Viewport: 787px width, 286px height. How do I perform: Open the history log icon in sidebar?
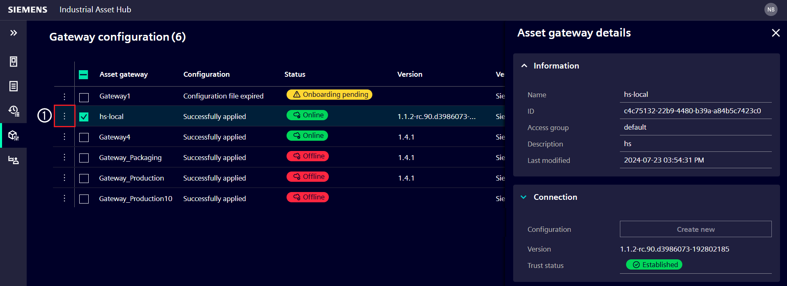pyautogui.click(x=14, y=110)
